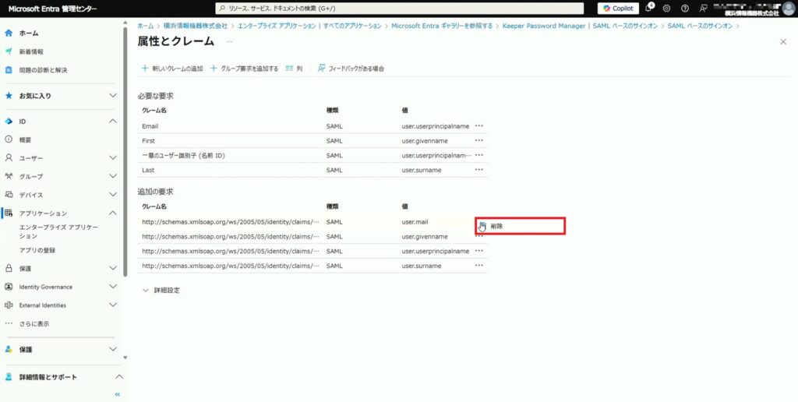Click the user.givenname value in additional claims

pyautogui.click(x=425, y=237)
